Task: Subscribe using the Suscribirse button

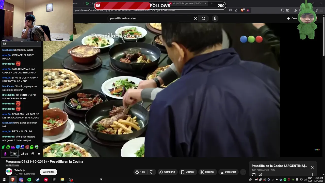Action: [x=48, y=172]
